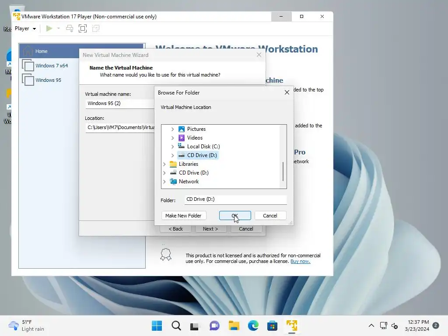Viewport: 448px width, 336px height.
Task: Click the Folder name text field
Action: click(235, 199)
